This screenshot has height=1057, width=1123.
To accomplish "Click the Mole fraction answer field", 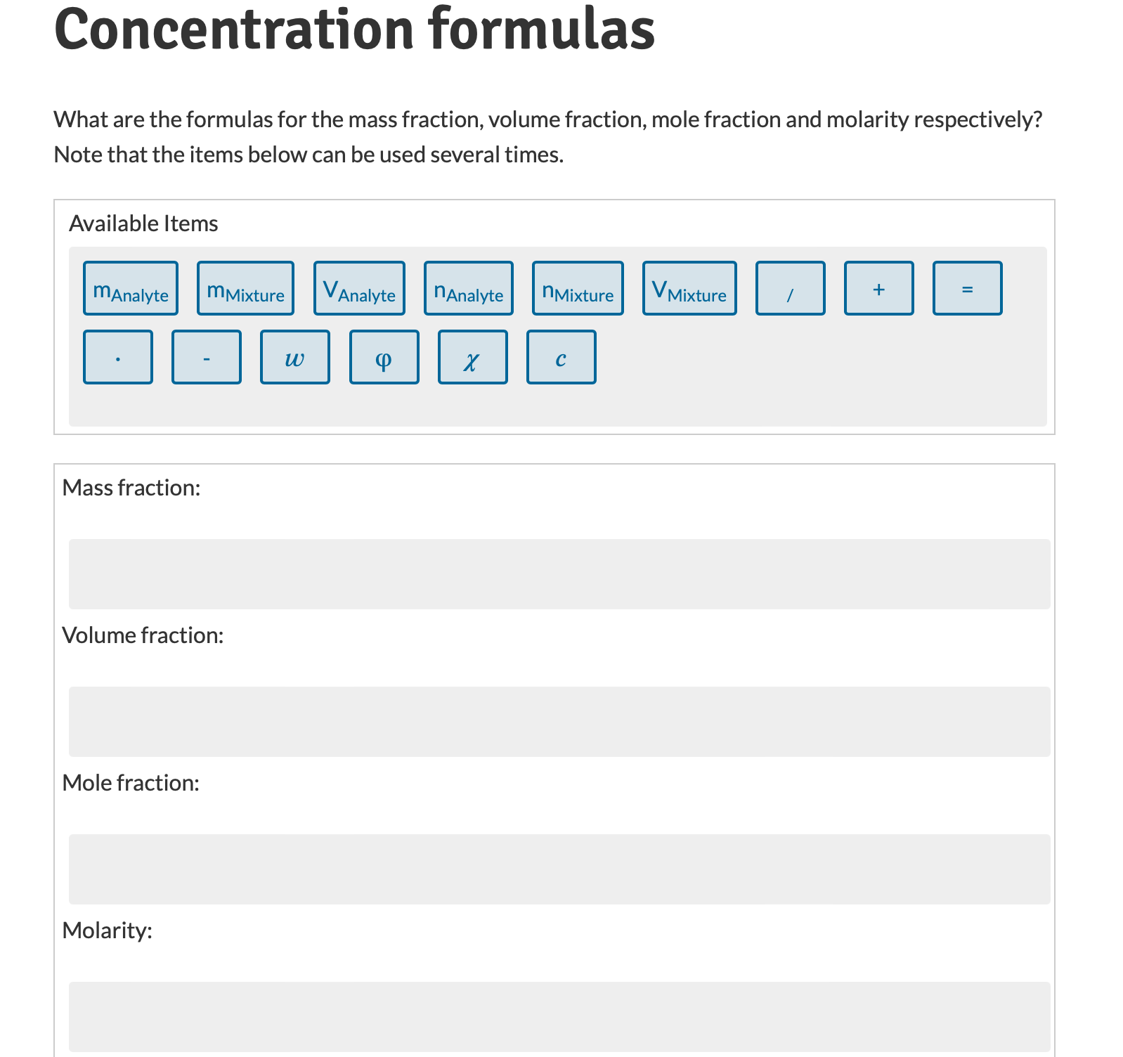I will (559, 869).
